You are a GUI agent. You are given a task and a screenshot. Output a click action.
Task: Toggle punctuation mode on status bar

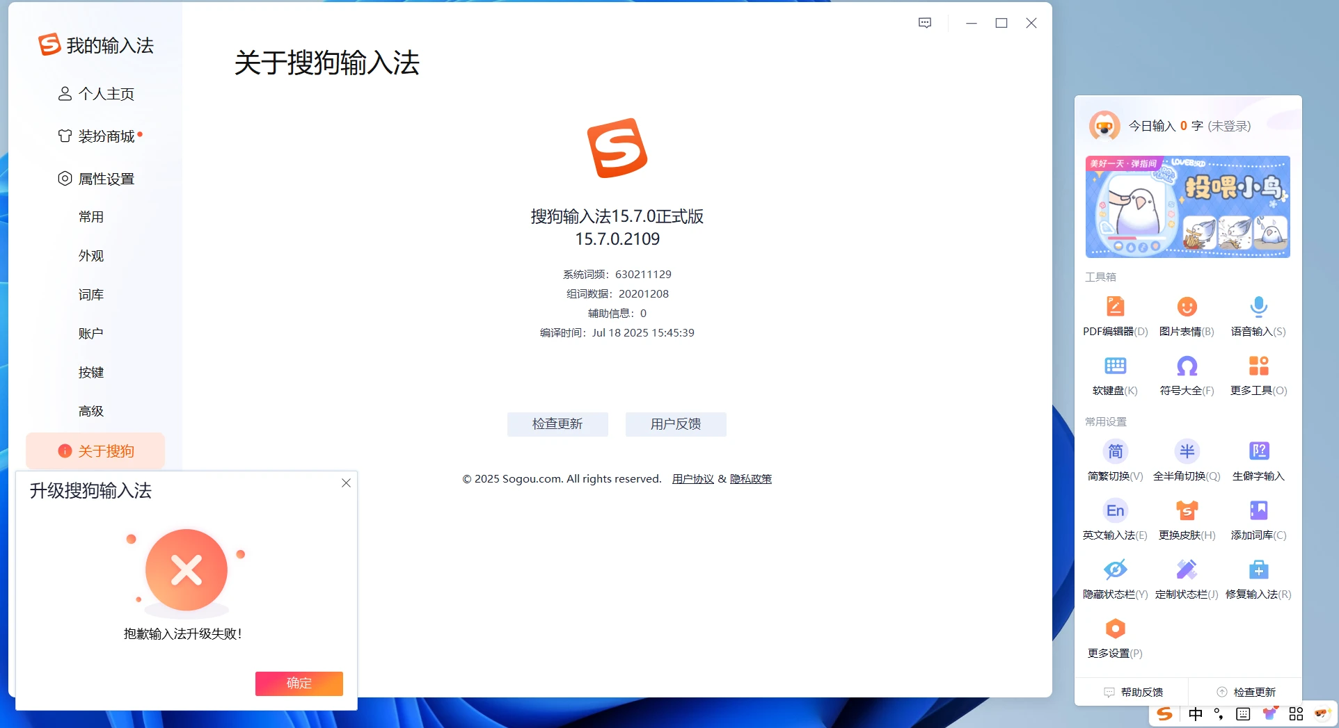(1219, 714)
